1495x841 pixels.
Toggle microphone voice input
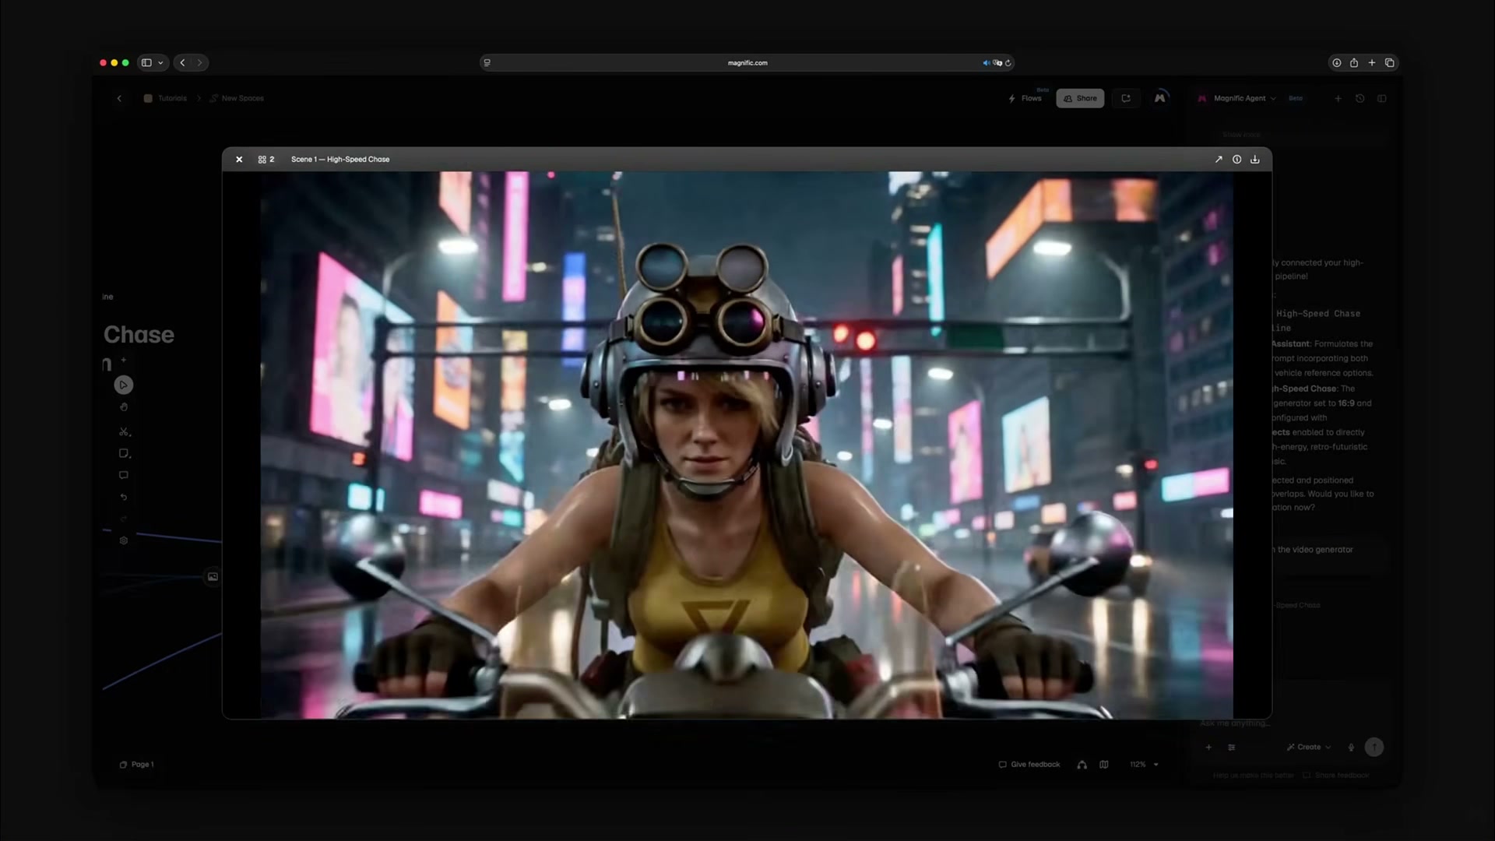[1351, 747]
